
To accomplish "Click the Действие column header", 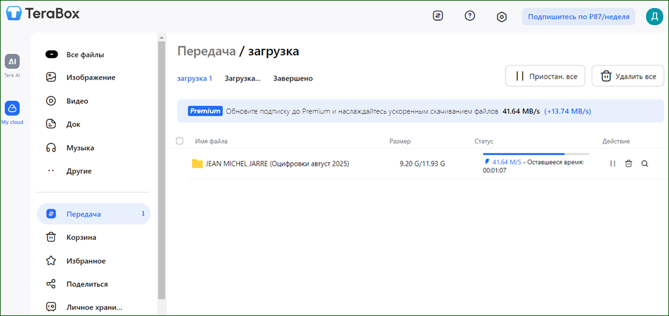I will (x=616, y=141).
